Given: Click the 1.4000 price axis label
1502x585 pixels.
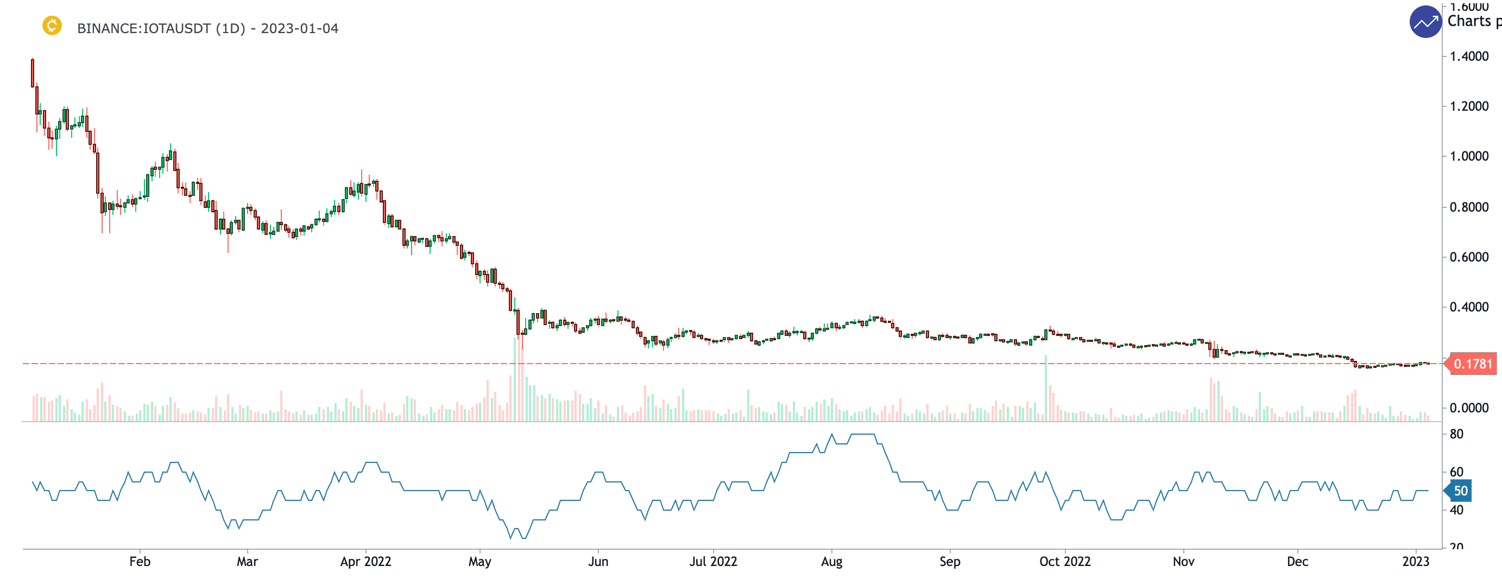Looking at the screenshot, I should [x=1469, y=56].
